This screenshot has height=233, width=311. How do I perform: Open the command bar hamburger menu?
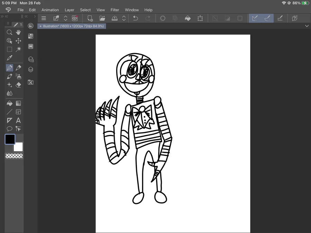[44, 18]
